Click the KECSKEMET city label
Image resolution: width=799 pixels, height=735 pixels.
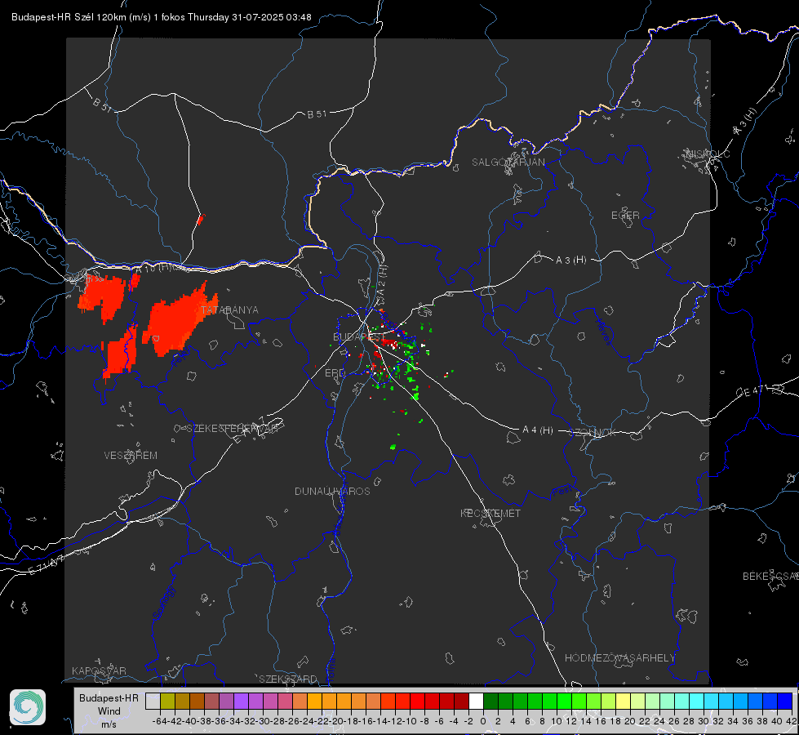(490, 513)
